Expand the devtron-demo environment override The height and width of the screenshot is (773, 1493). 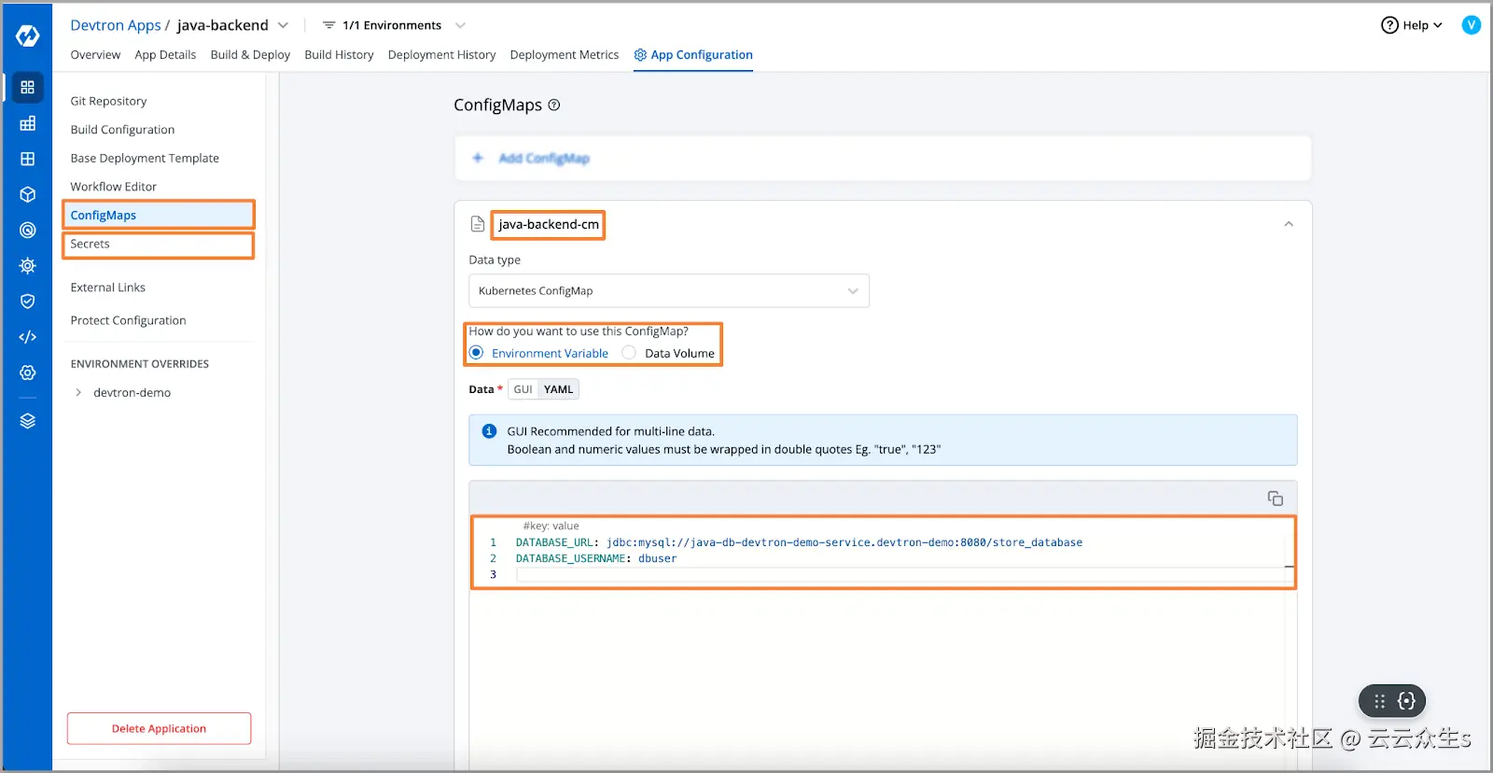click(78, 393)
